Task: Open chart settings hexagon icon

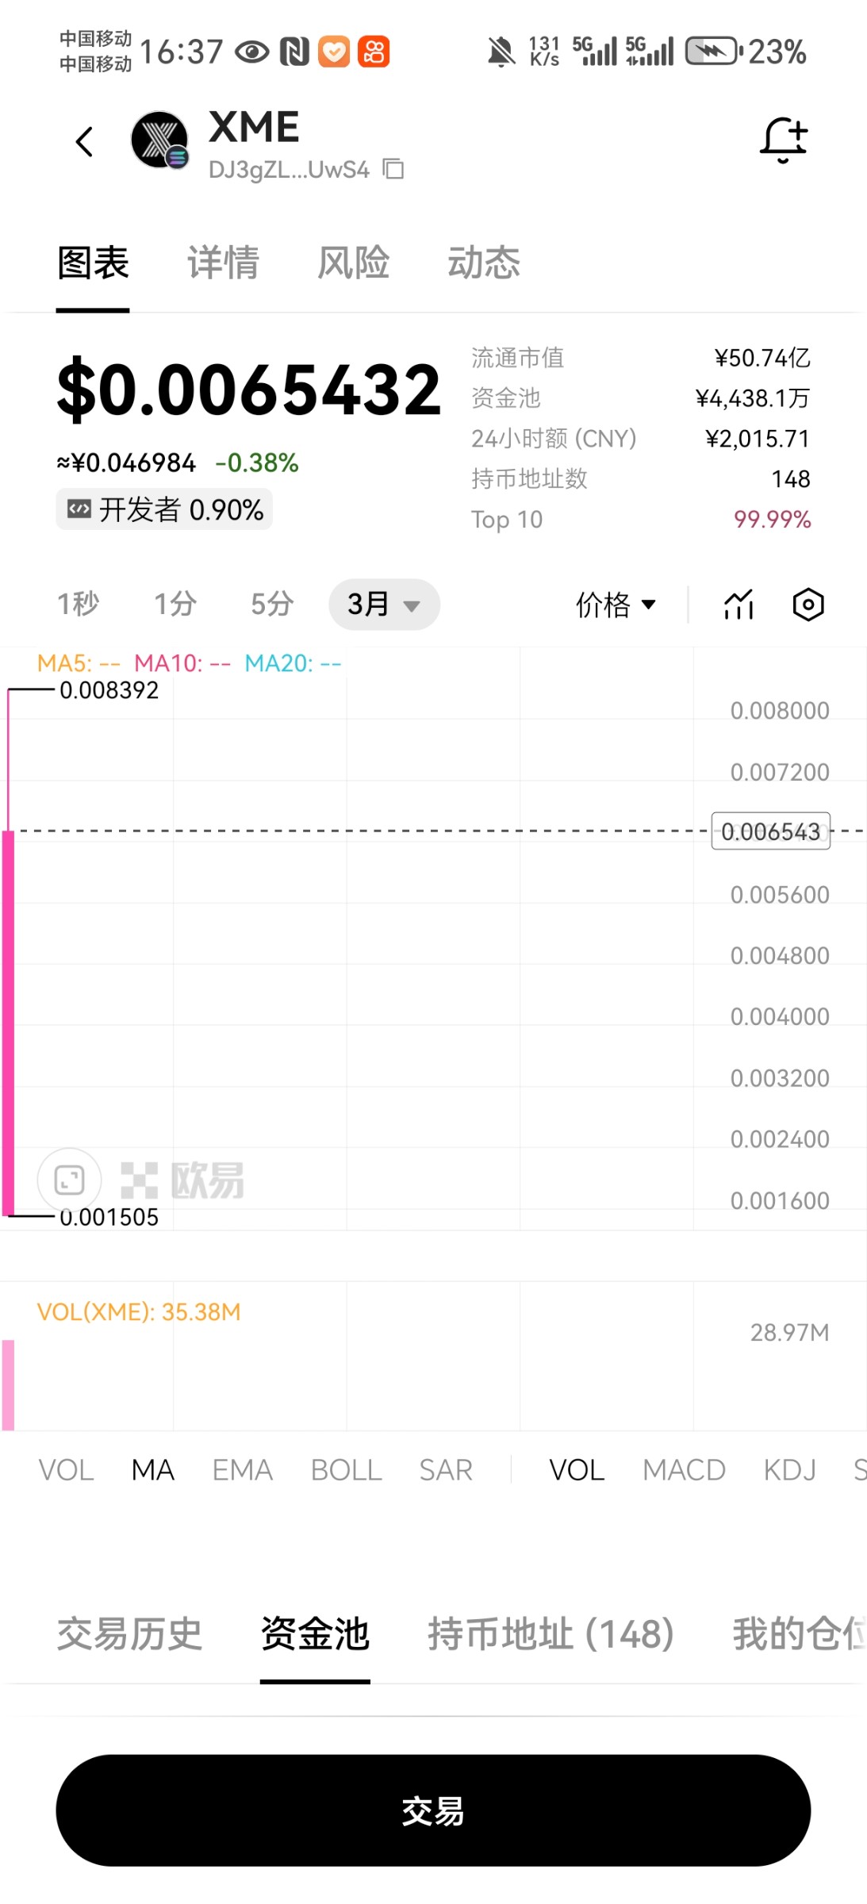Action: pyautogui.click(x=808, y=605)
